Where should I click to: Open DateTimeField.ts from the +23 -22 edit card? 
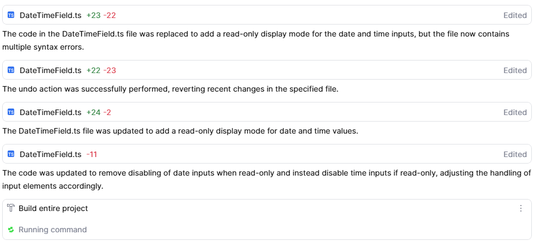click(50, 16)
